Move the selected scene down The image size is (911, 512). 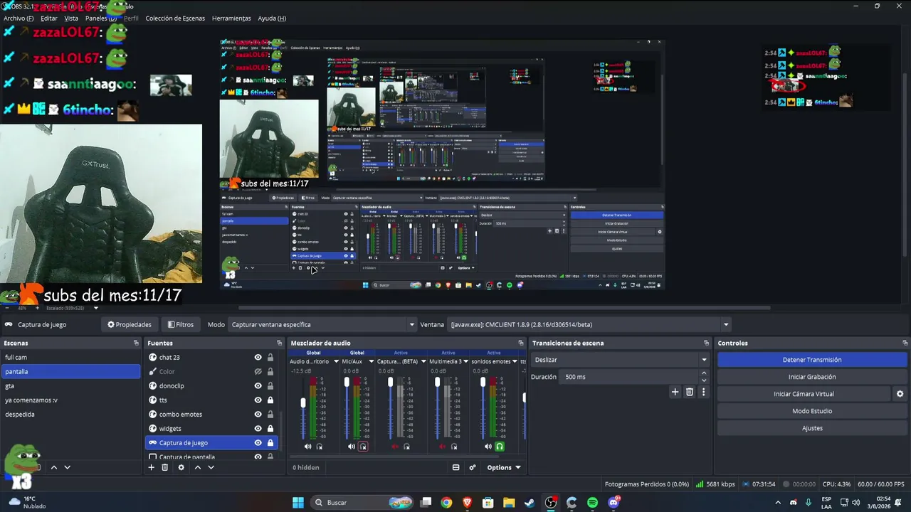pyautogui.click(x=67, y=467)
